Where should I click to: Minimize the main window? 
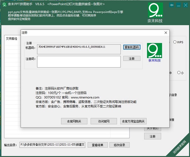179,5
